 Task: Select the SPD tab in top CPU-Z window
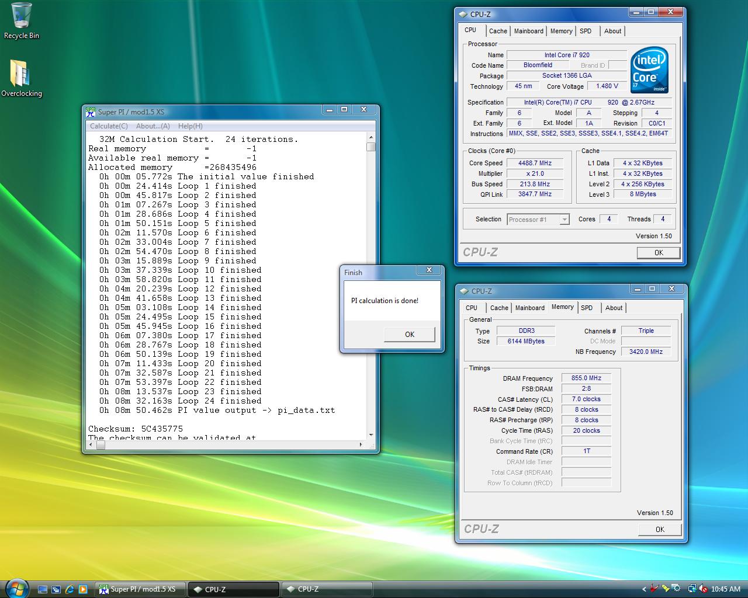pos(586,31)
